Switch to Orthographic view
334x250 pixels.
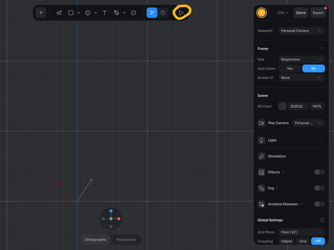(x=96, y=240)
